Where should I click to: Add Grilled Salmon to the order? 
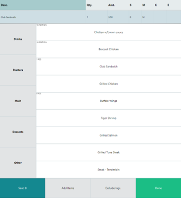[x=109, y=135]
